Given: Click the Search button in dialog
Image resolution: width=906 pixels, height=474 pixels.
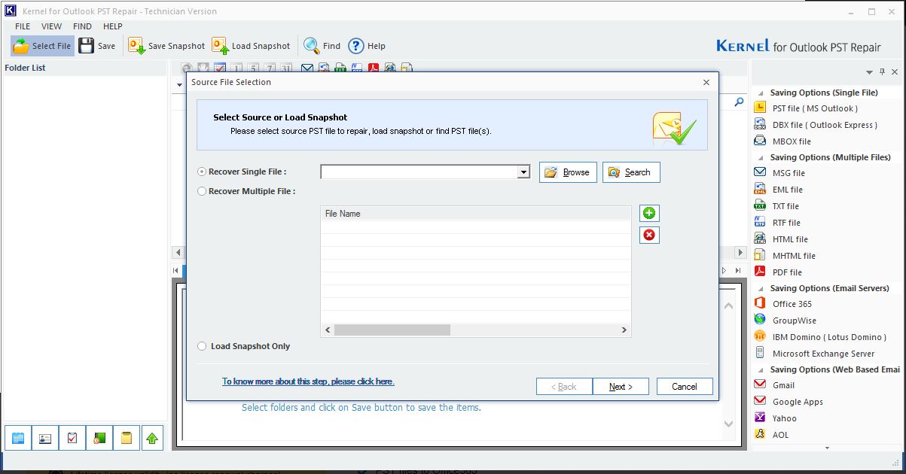Looking at the screenshot, I should tap(631, 172).
